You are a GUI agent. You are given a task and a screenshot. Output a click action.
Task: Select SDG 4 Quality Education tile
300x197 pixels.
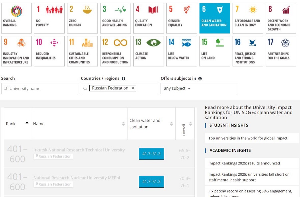coord(148,18)
